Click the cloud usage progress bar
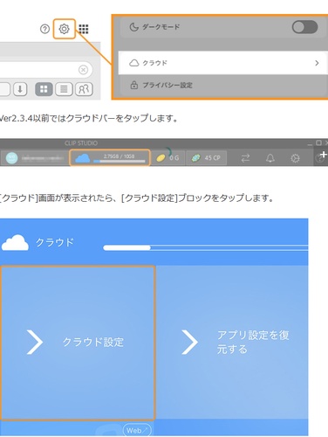This screenshot has width=328, height=437. pyautogui.click(x=206, y=248)
